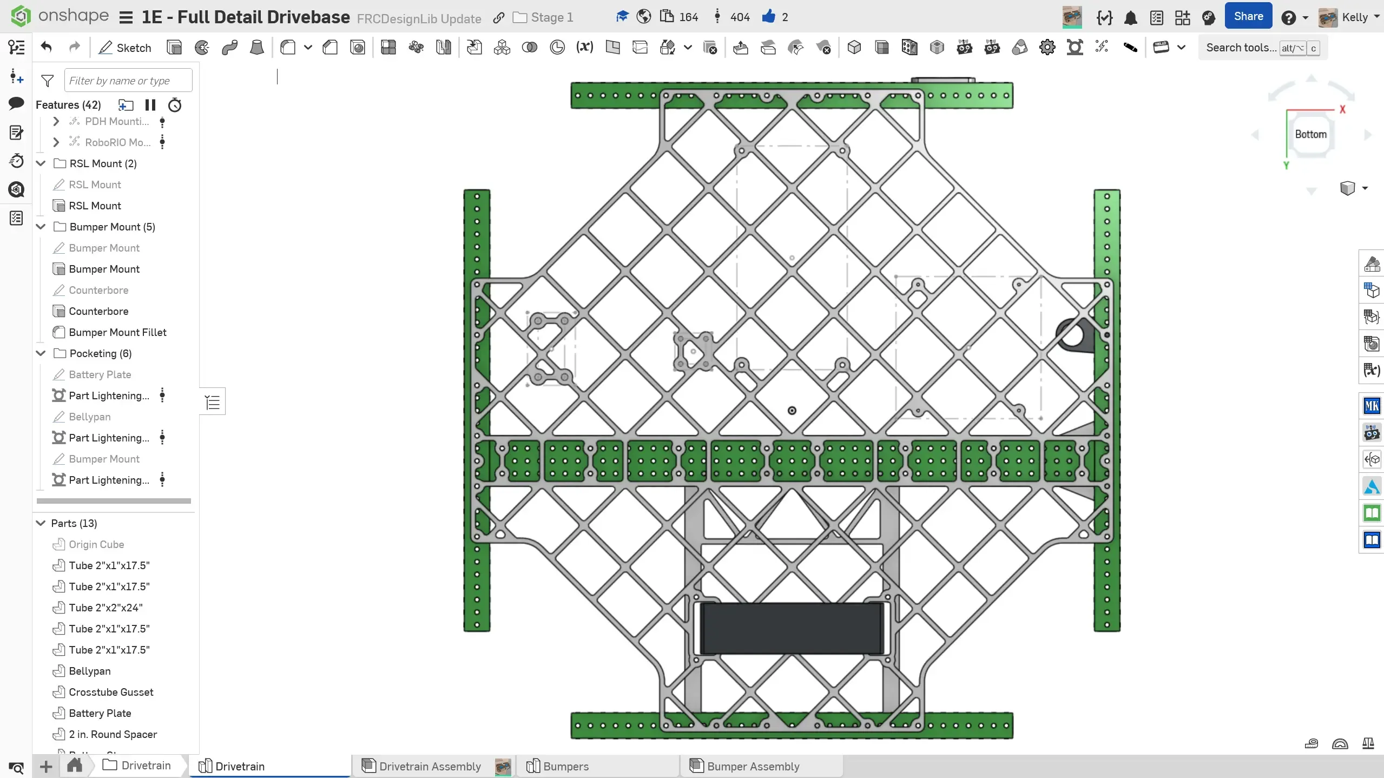Click the Extrude tool icon
This screenshot has width=1384, height=778.
pyautogui.click(x=174, y=48)
